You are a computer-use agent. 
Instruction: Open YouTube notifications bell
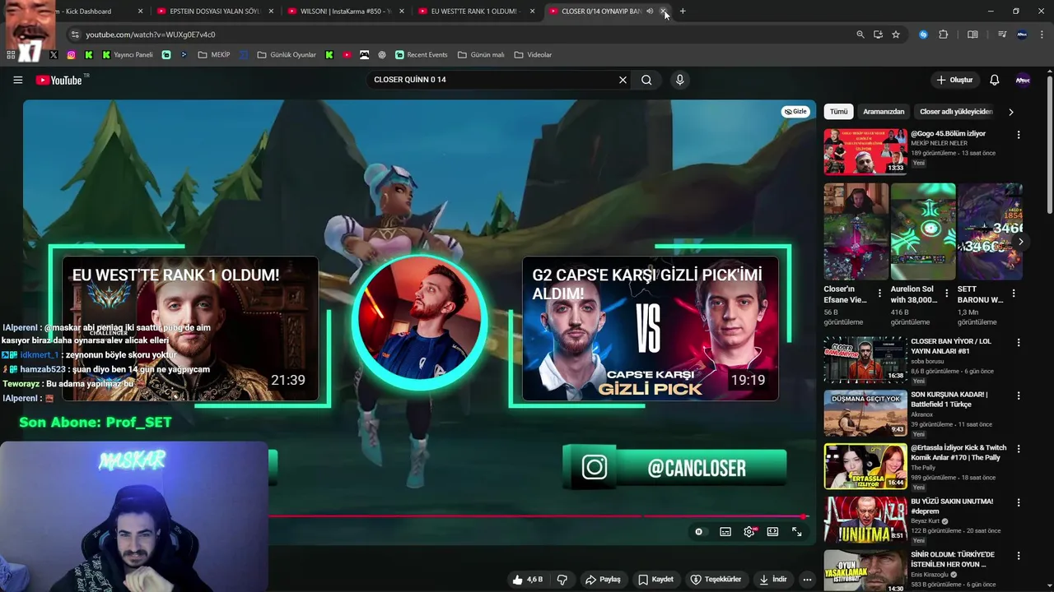994,80
